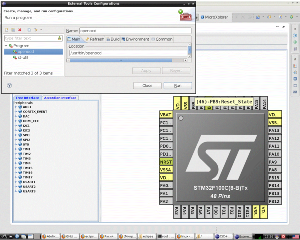Click the new launch configuration icon
The height and width of the screenshot is (240, 300).
[7, 30]
